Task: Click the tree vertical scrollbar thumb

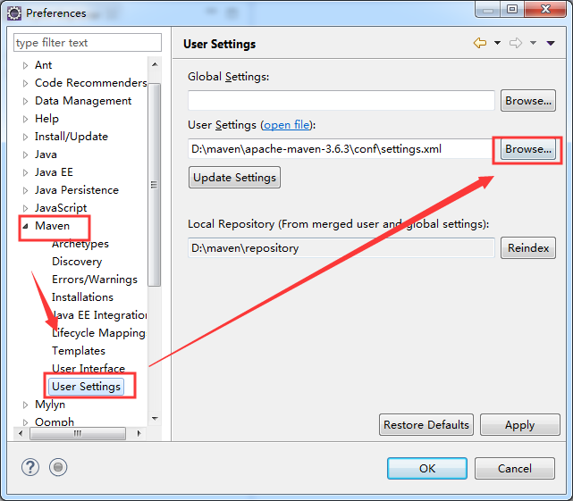Action: 155,185
